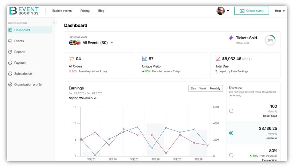Click the Payouts printer icon
The height and width of the screenshot is (168, 295).
[10, 63]
